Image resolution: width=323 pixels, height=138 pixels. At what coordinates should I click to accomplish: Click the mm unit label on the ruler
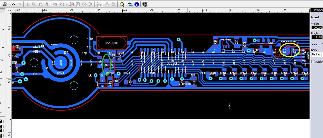tap(9, 10)
